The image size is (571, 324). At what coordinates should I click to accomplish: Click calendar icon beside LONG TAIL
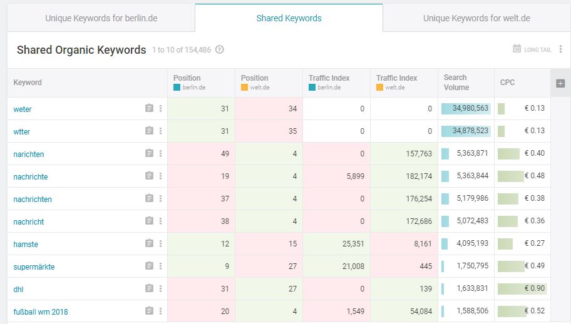click(x=517, y=48)
